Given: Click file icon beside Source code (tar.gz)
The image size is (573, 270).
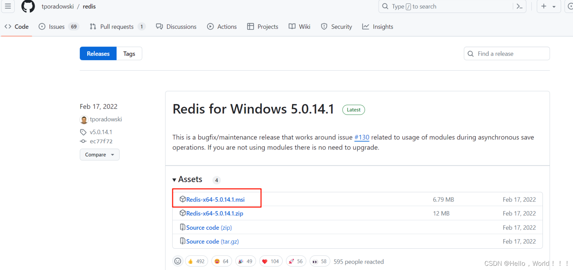Looking at the screenshot, I should pos(182,241).
